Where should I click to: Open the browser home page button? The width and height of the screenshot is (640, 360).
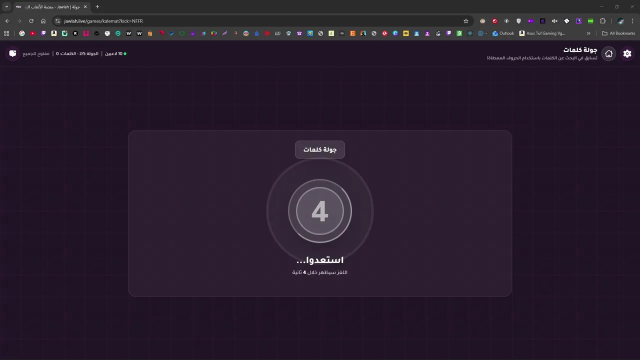point(43,21)
